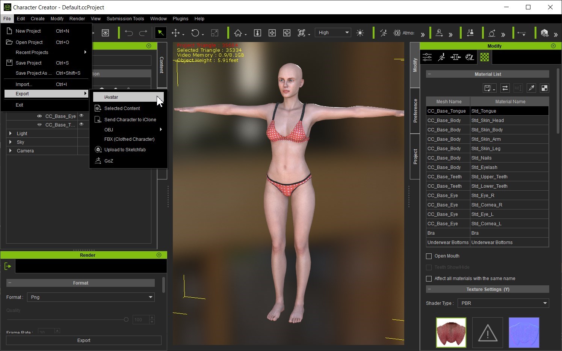562x351 pixels.
Task: Click the Undo arrow in toolbar
Action: [x=129, y=33]
